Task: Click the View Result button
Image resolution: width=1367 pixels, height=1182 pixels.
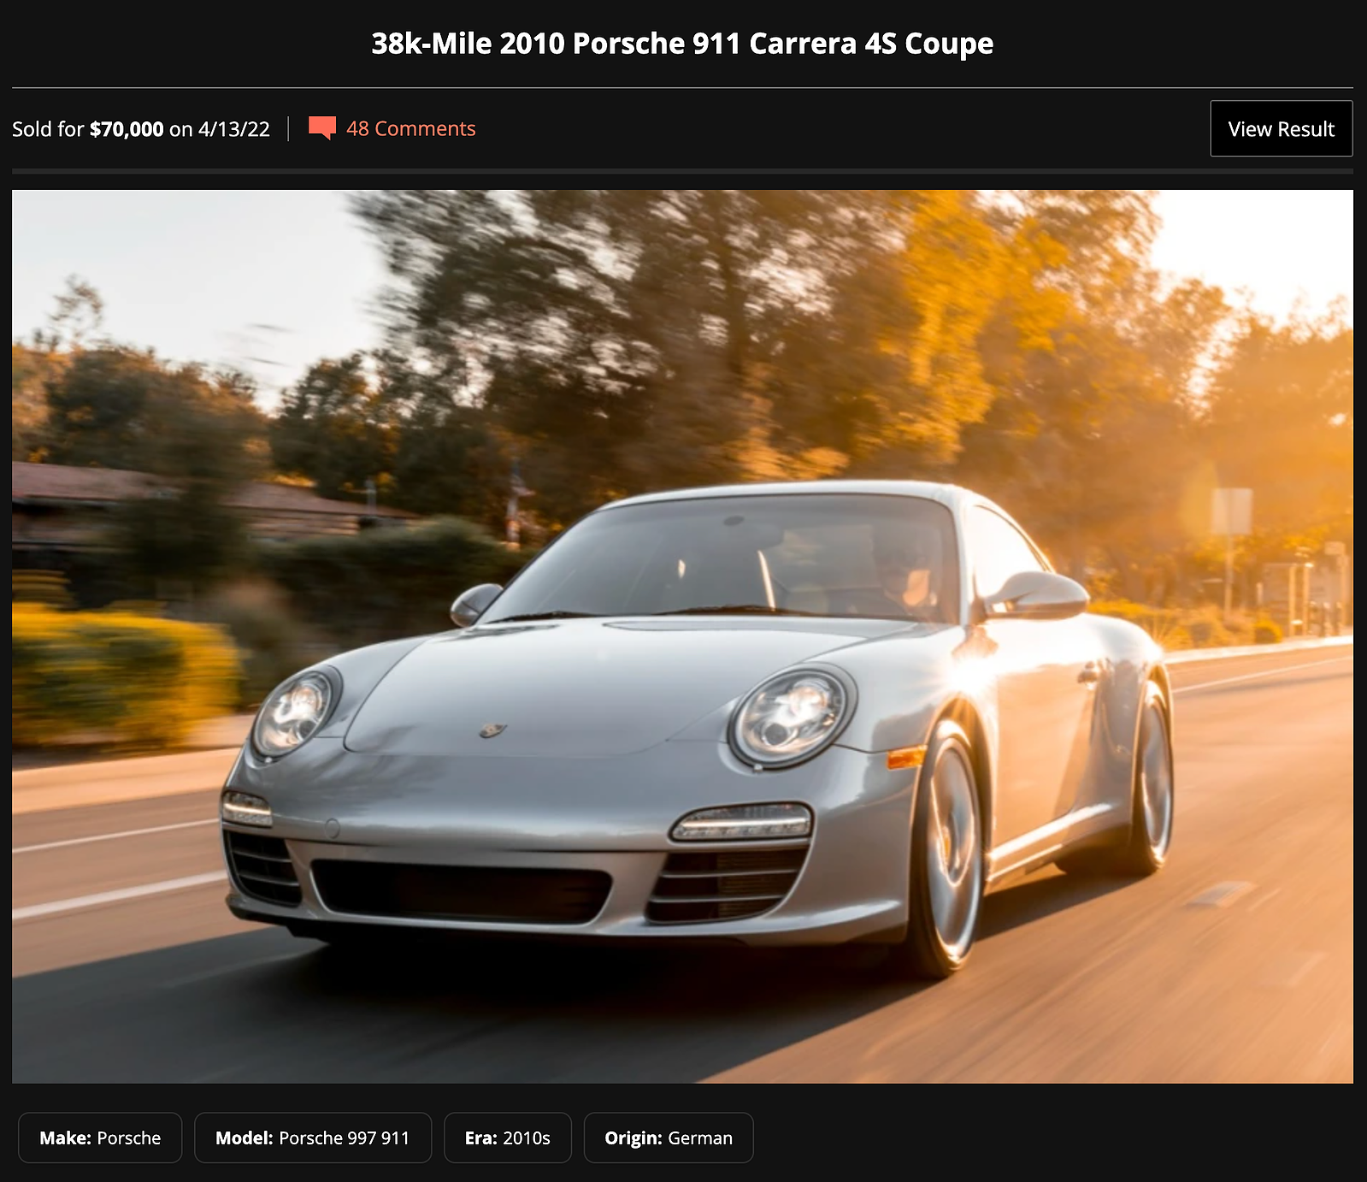Action: click(x=1281, y=128)
